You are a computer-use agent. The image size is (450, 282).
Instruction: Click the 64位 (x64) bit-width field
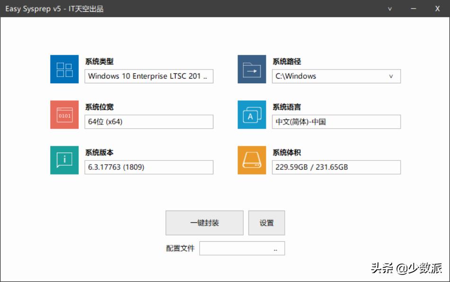149,122
